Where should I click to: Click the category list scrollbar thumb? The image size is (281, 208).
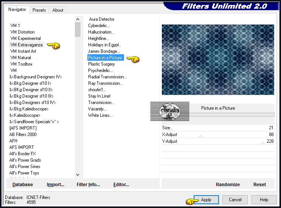tap(78, 29)
